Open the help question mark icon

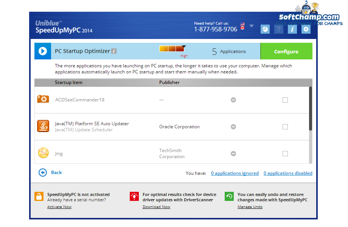[x=279, y=29]
